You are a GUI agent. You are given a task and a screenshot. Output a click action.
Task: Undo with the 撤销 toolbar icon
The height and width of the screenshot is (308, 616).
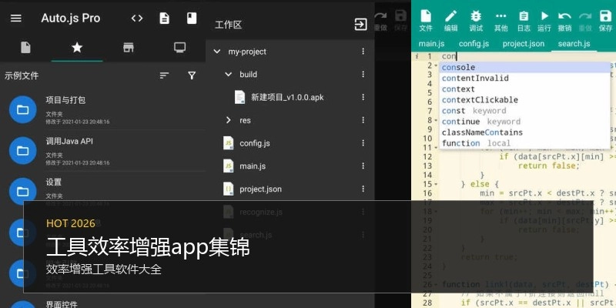(x=564, y=21)
